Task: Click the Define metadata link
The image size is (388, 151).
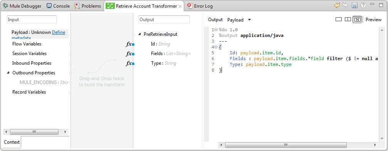Action: [59, 32]
